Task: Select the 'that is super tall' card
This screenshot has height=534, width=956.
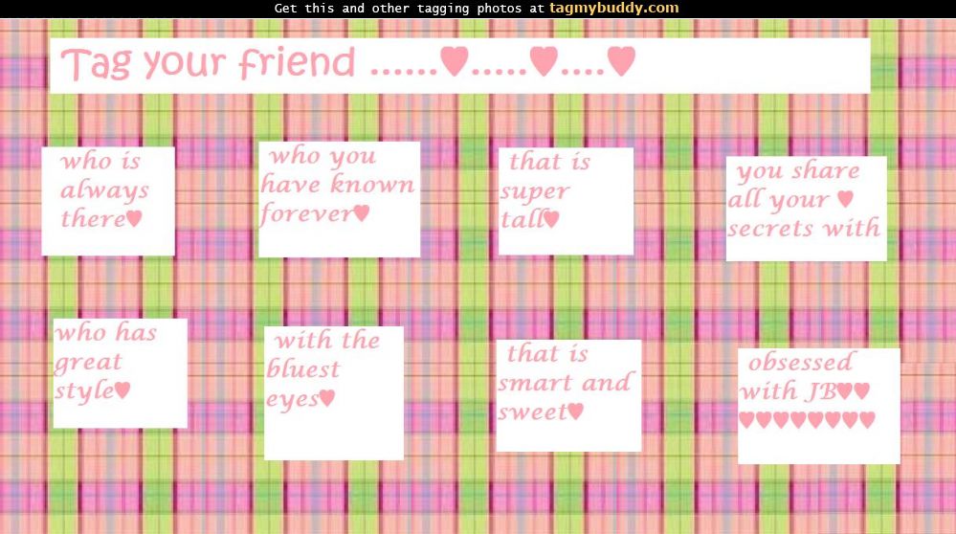Action: 566,201
